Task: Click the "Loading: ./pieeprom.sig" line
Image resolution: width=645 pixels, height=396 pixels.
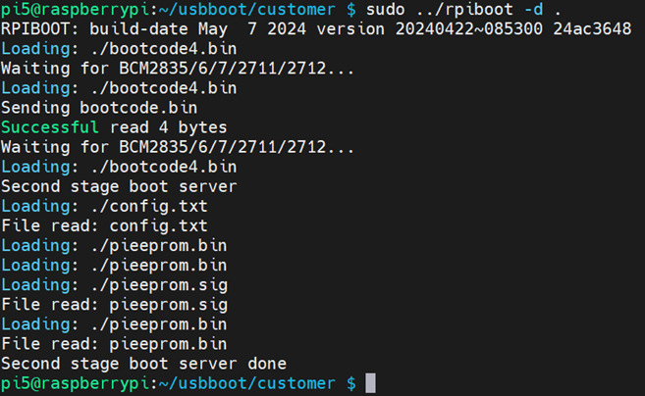Action: pyautogui.click(x=114, y=284)
